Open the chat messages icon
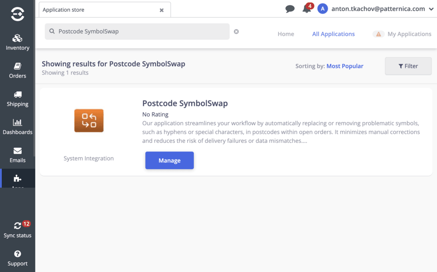Image resolution: width=437 pixels, height=272 pixels. [x=290, y=9]
